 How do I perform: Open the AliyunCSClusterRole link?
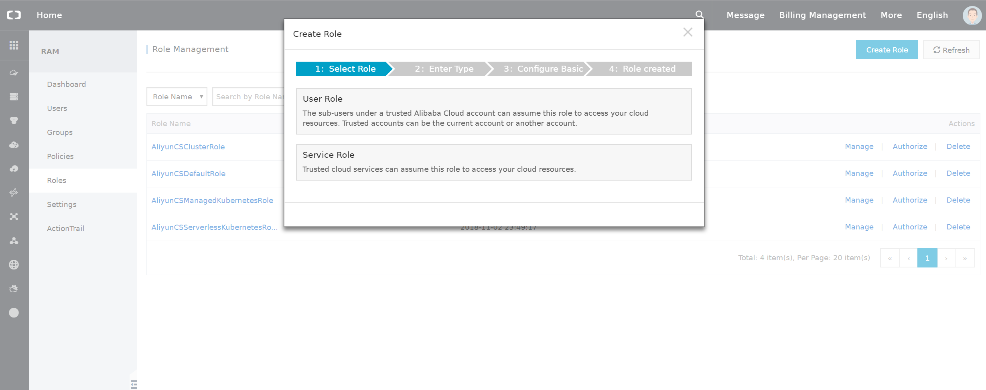[x=188, y=147]
